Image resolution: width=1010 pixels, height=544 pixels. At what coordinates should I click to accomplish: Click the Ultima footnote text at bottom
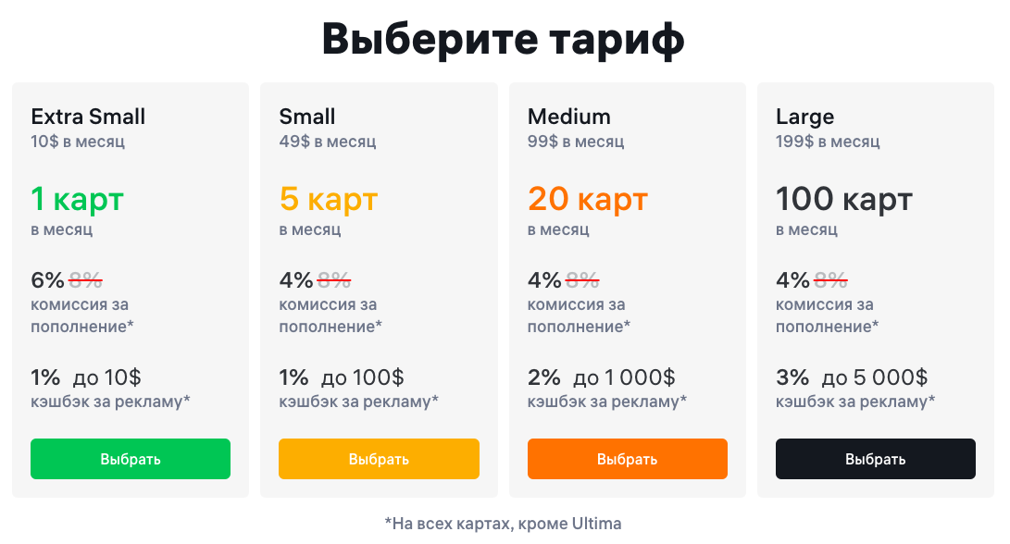(503, 524)
